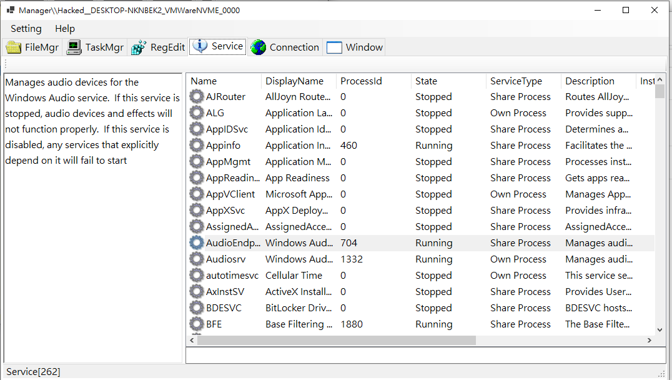Click the gear icon for AppVClient
Image resolution: width=672 pixels, height=380 pixels.
point(197,194)
